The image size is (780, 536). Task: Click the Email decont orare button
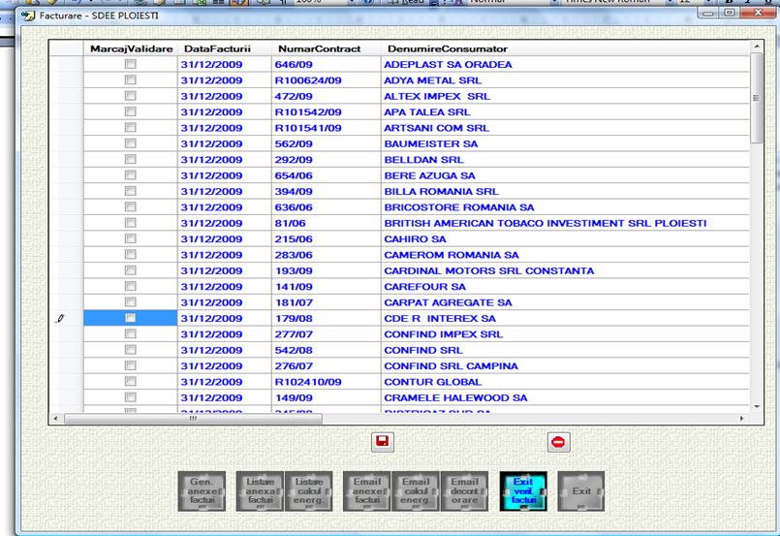[464, 491]
